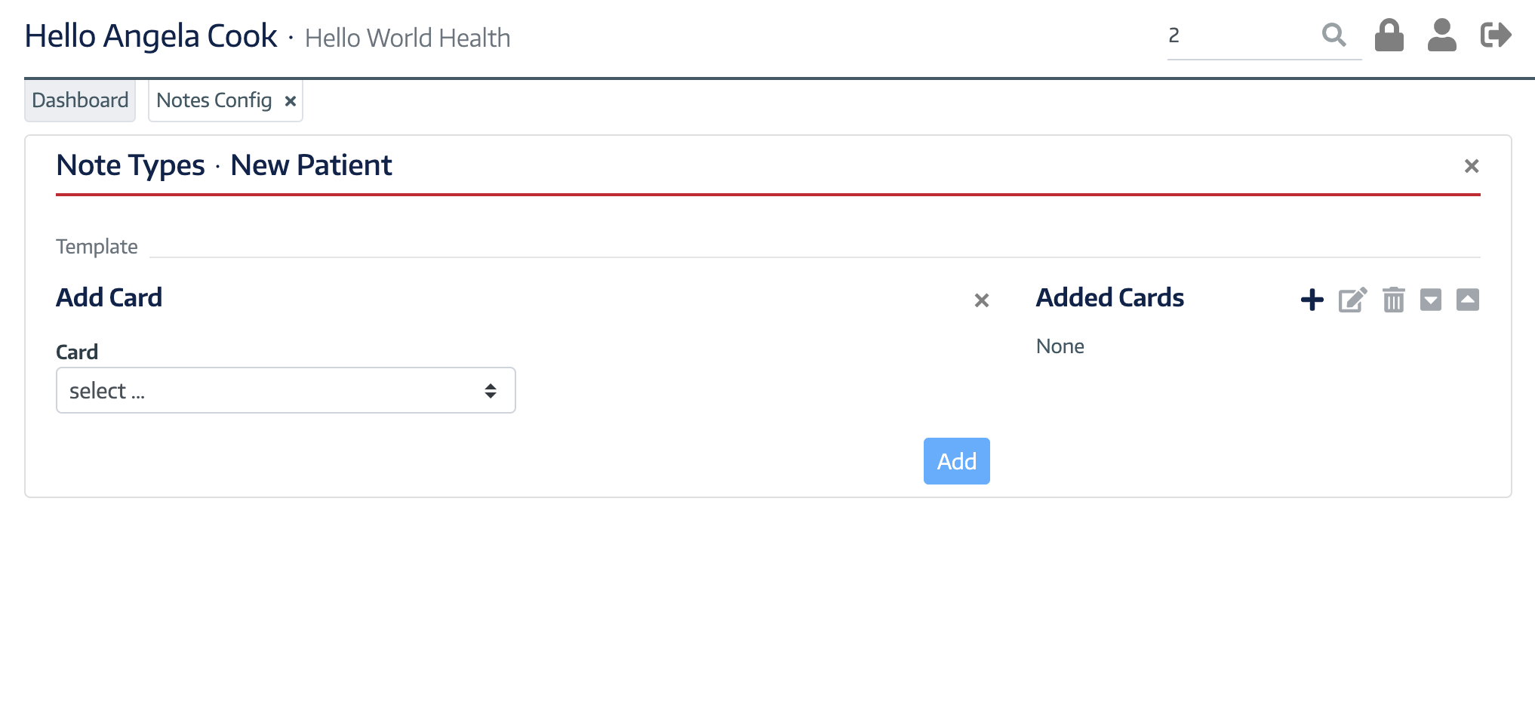The width and height of the screenshot is (1535, 726).
Task: Click the trash icon for Added Cards
Action: (1393, 300)
